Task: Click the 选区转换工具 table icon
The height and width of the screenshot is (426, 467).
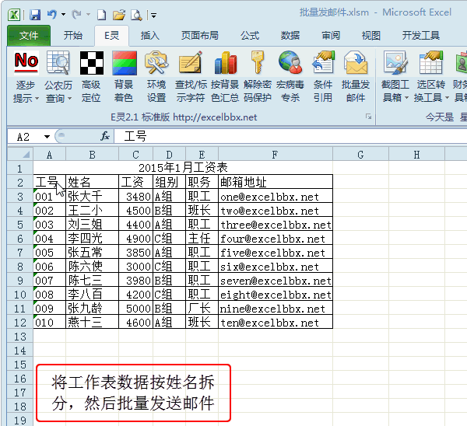Action: click(430, 62)
